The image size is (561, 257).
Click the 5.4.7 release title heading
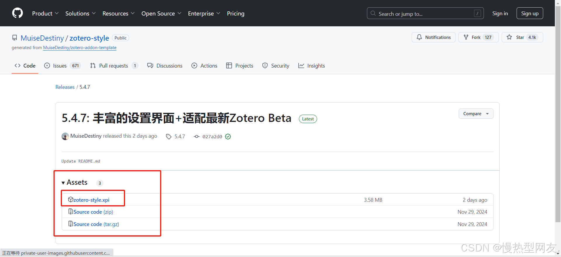pyautogui.click(x=176, y=118)
